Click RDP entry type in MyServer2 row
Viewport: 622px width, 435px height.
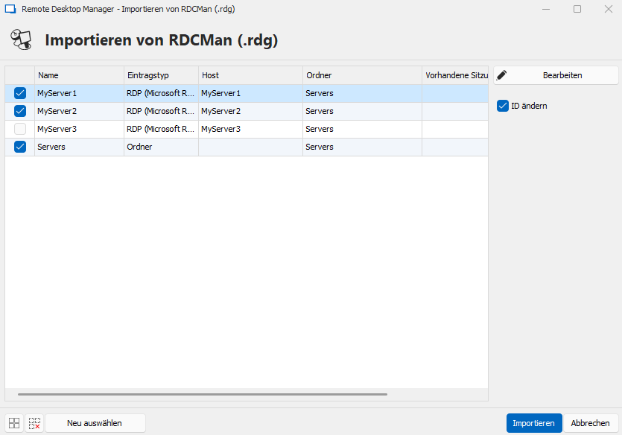point(161,111)
